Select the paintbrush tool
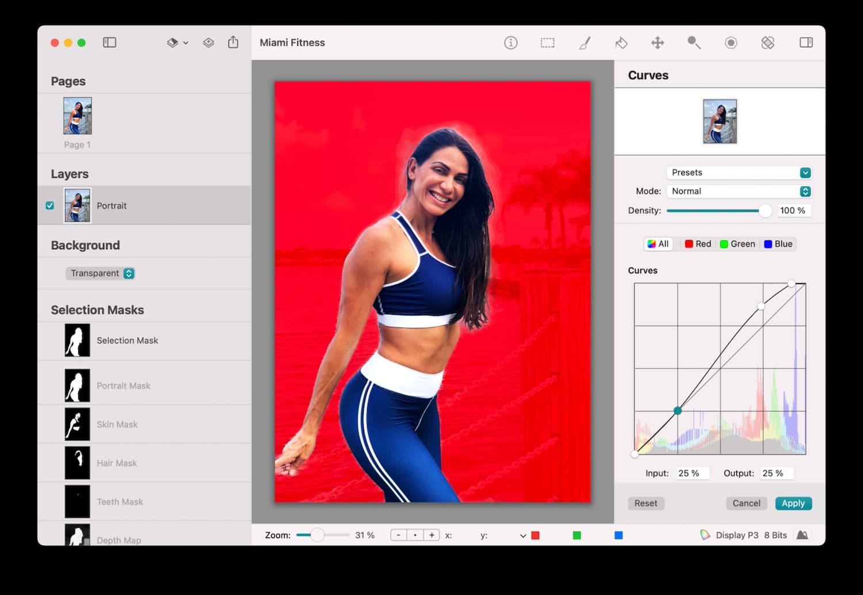Viewport: 863px width, 595px height. point(585,43)
